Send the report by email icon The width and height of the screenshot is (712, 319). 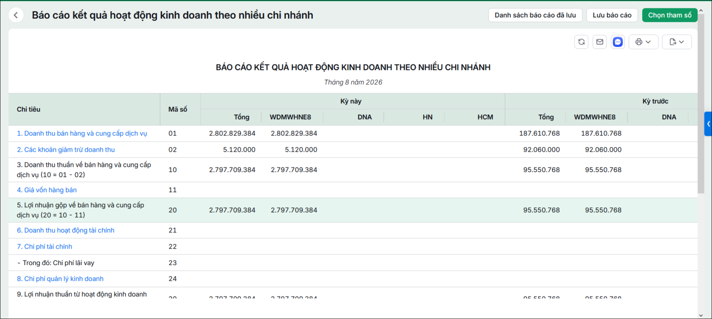[x=599, y=42]
